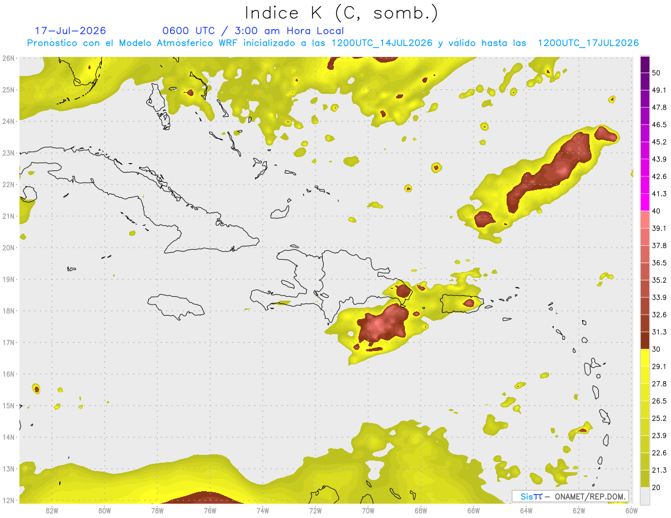Click the "Pronóstico con el Modelo Atmósferico WRF" line

[333, 43]
